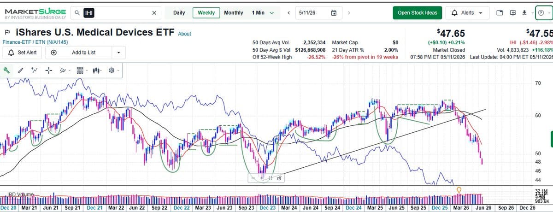Switch to the Weekly timeframe
This screenshot has height=212, width=553.
(x=206, y=13)
